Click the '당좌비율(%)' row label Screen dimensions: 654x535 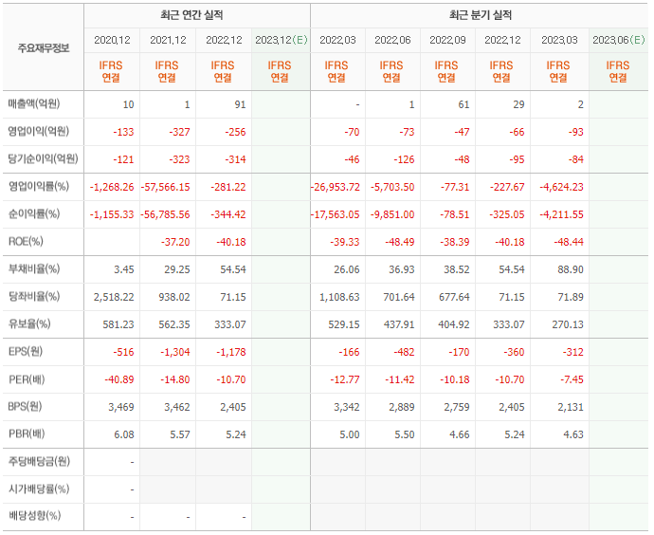34,297
